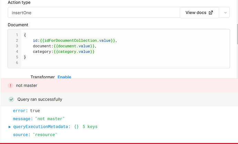This screenshot has height=144, width=238.
Task: Click the "not master" error banner
Action: point(119,85)
